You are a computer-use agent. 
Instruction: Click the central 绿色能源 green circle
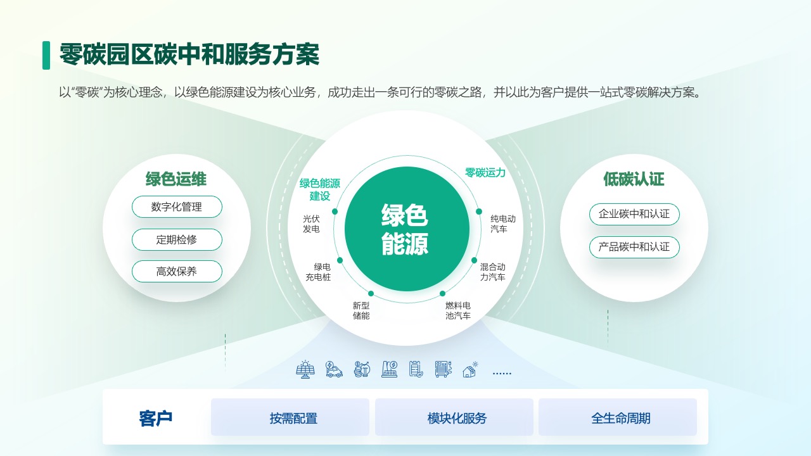click(406, 229)
